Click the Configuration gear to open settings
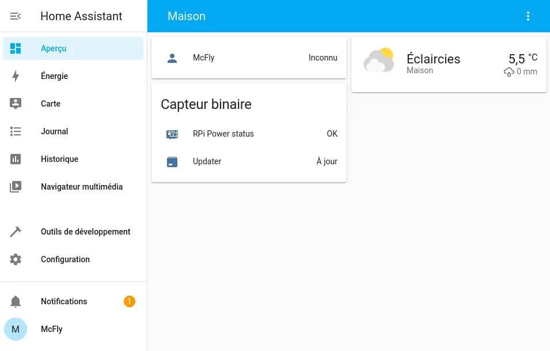550x351 pixels. click(x=16, y=259)
